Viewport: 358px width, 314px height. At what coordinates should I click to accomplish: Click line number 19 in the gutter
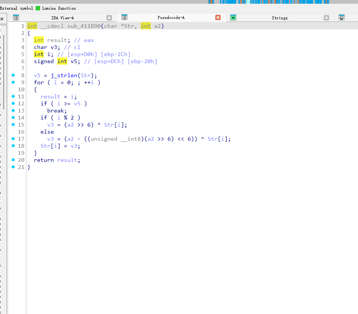click(21, 153)
